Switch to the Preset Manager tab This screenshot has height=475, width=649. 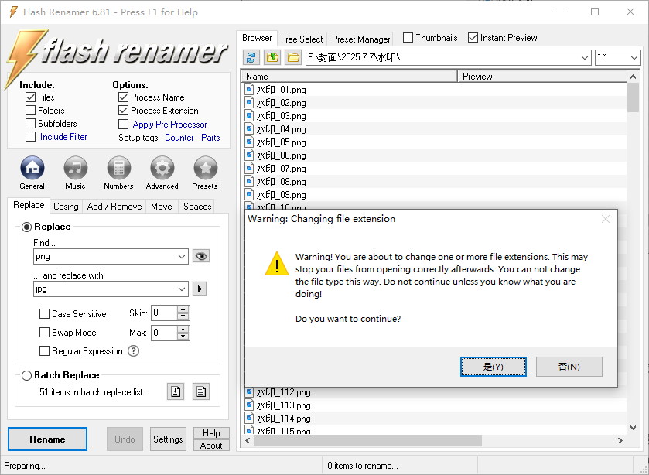(361, 39)
